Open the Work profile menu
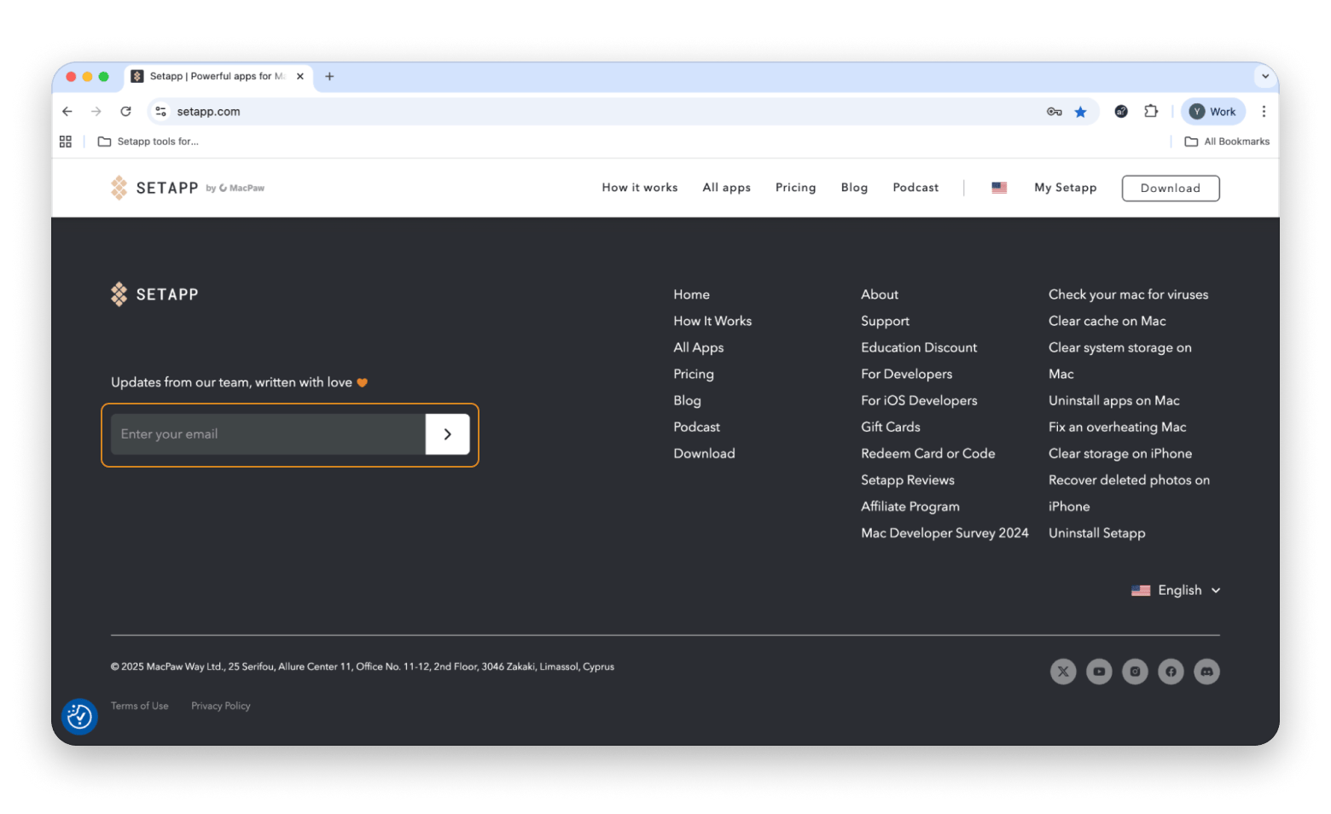The image size is (1331, 814). 1213,112
